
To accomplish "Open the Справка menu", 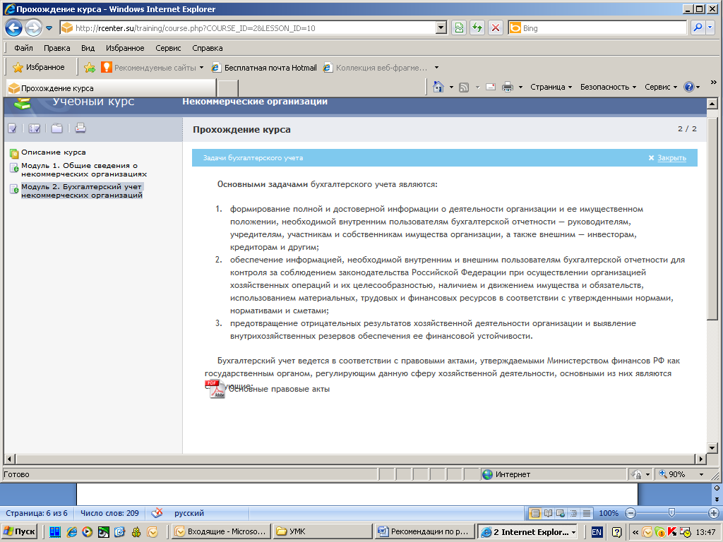I will [208, 48].
